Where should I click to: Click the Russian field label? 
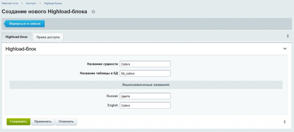tap(112, 96)
